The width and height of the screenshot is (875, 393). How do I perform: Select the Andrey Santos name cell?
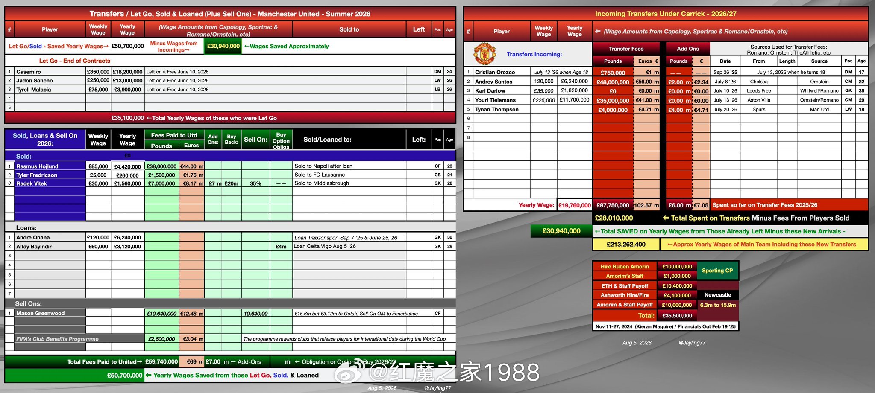[x=502, y=82]
